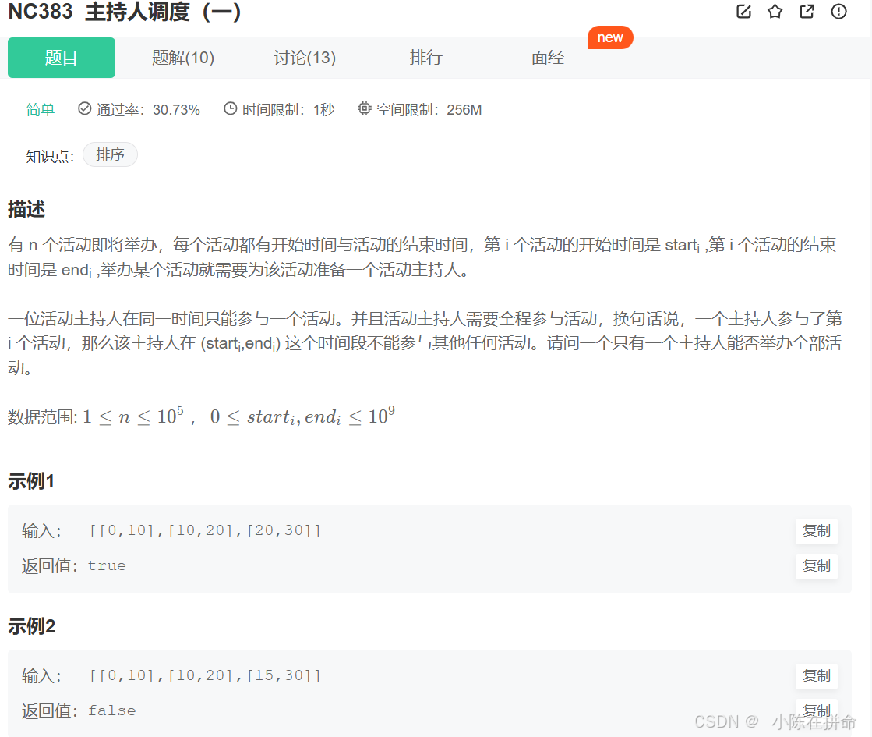Screen dimensions: 872x737
Task: Click the 知识点 label
Action: click(x=50, y=156)
